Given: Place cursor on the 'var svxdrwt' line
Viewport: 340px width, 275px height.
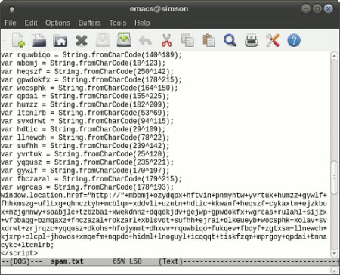Looking at the screenshot, I should 87,121.
